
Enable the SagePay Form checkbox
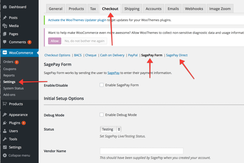point(102,85)
